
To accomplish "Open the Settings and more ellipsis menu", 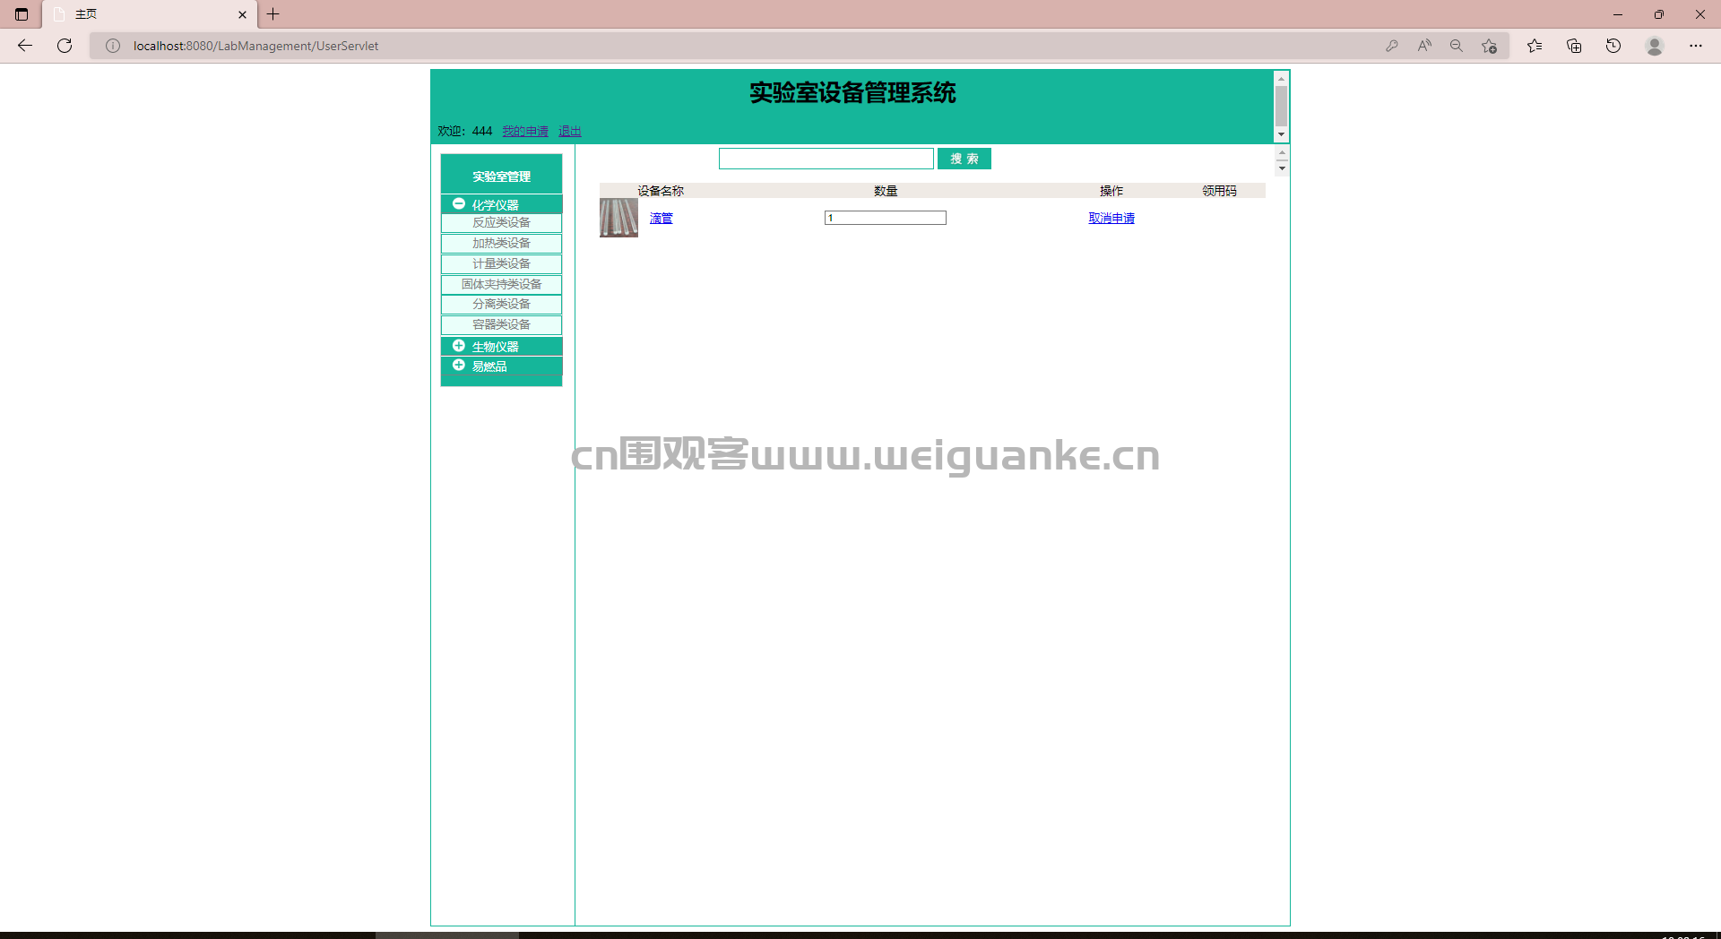I will point(1696,46).
